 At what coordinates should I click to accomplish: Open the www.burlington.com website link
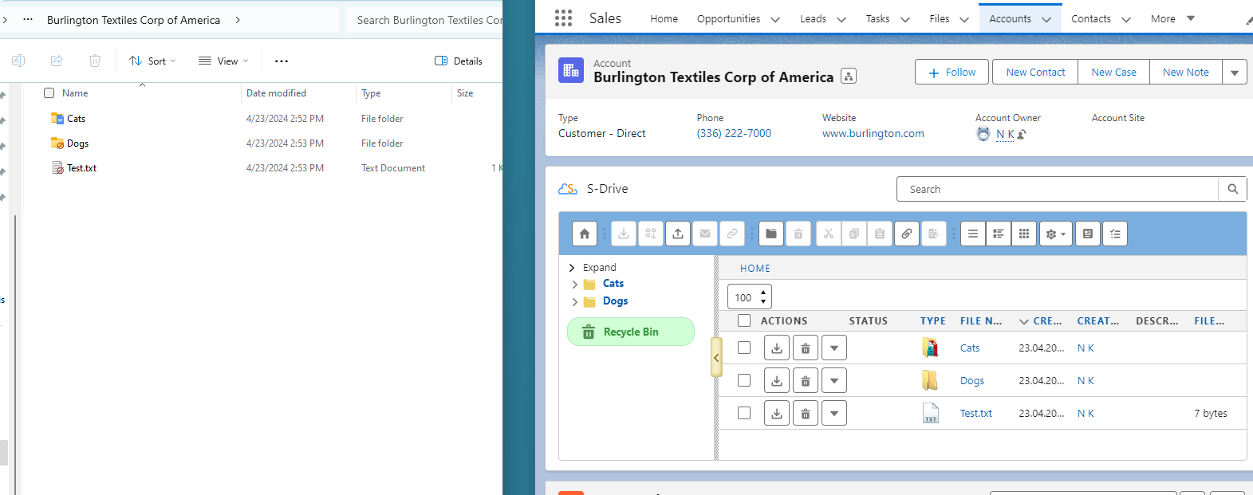[873, 134]
